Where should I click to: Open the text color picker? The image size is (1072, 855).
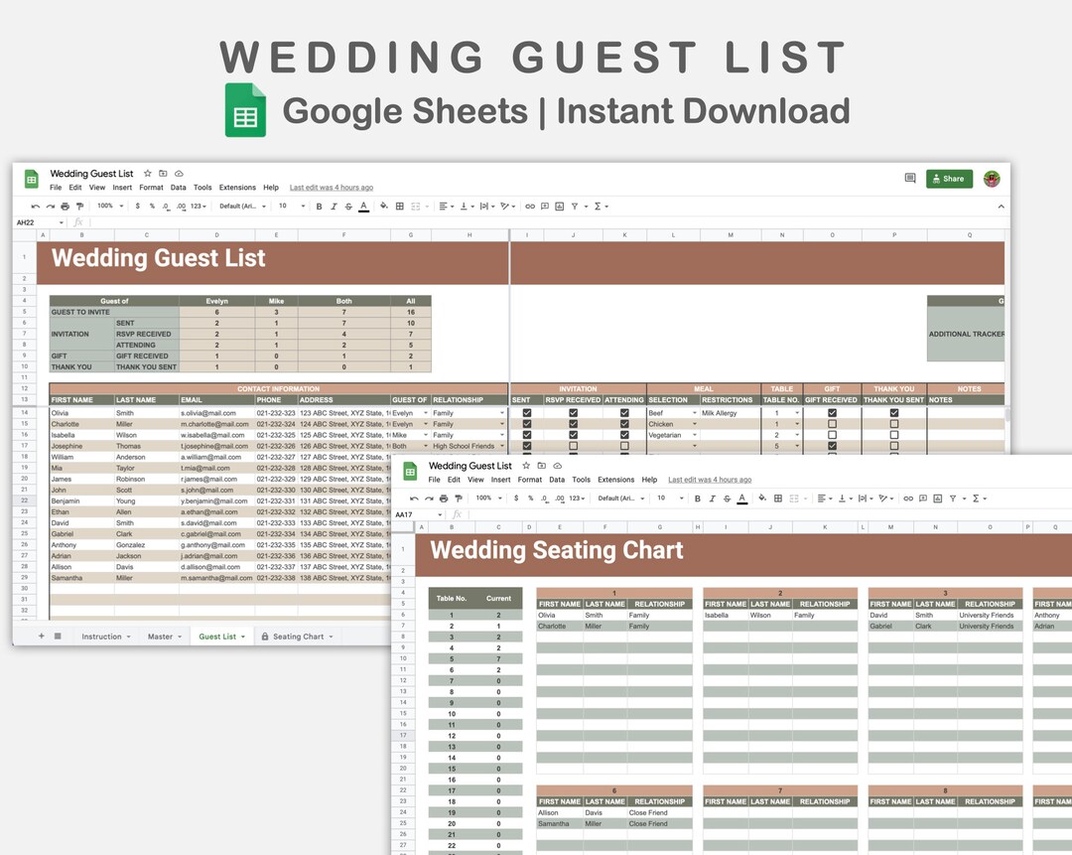363,206
